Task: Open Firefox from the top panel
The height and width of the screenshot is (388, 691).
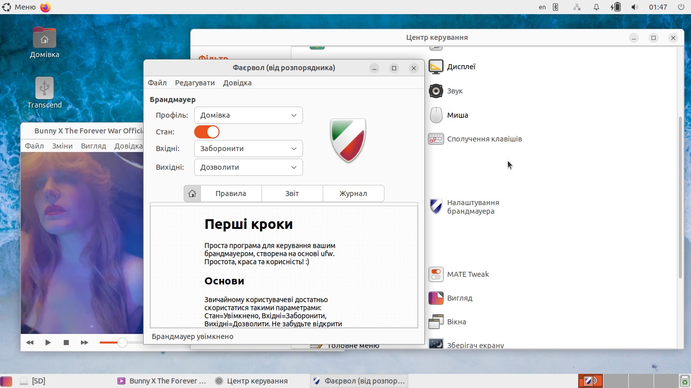Action: (46, 7)
